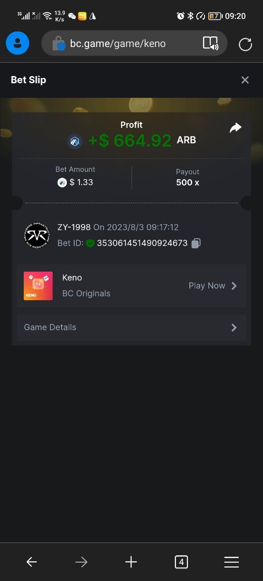The width and height of the screenshot is (263, 581).
Task: Close the Bet Slip panel
Action: (245, 80)
